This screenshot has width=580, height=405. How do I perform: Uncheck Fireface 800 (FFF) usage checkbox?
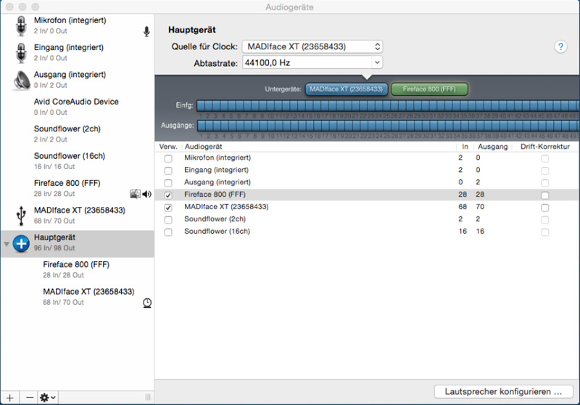point(168,195)
